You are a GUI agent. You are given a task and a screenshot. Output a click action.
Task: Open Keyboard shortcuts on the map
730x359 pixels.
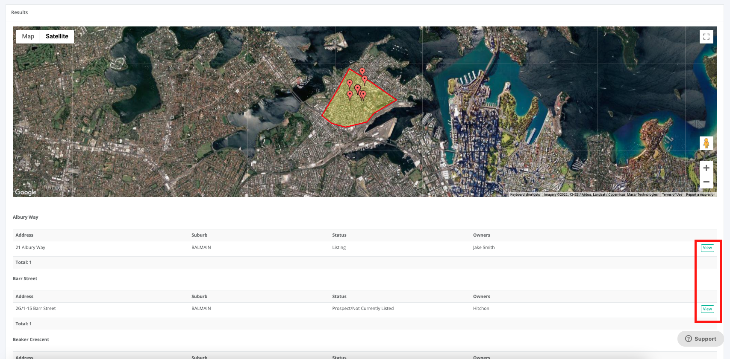pyautogui.click(x=525, y=194)
